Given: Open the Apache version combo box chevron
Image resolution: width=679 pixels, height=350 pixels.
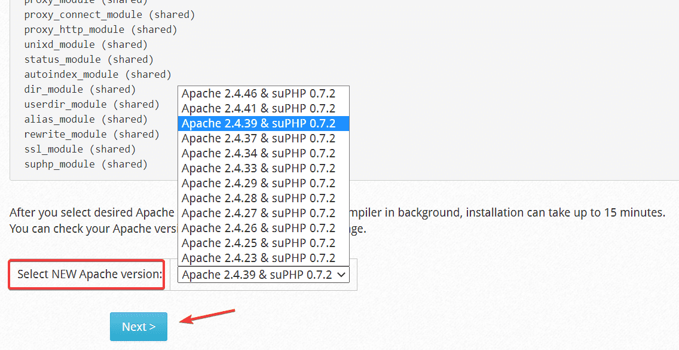Looking at the screenshot, I should point(341,275).
